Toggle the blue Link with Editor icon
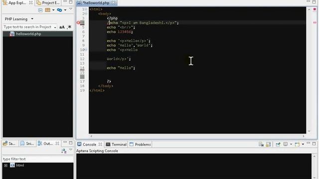 click(x=59, y=10)
